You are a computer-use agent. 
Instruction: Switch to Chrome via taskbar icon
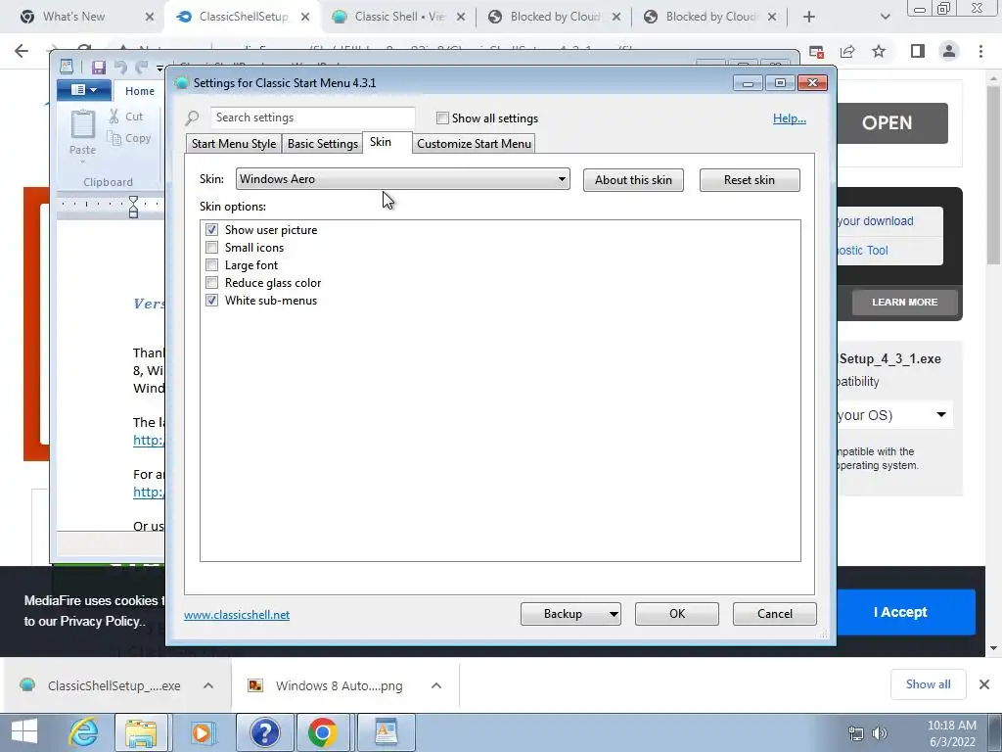click(322, 732)
